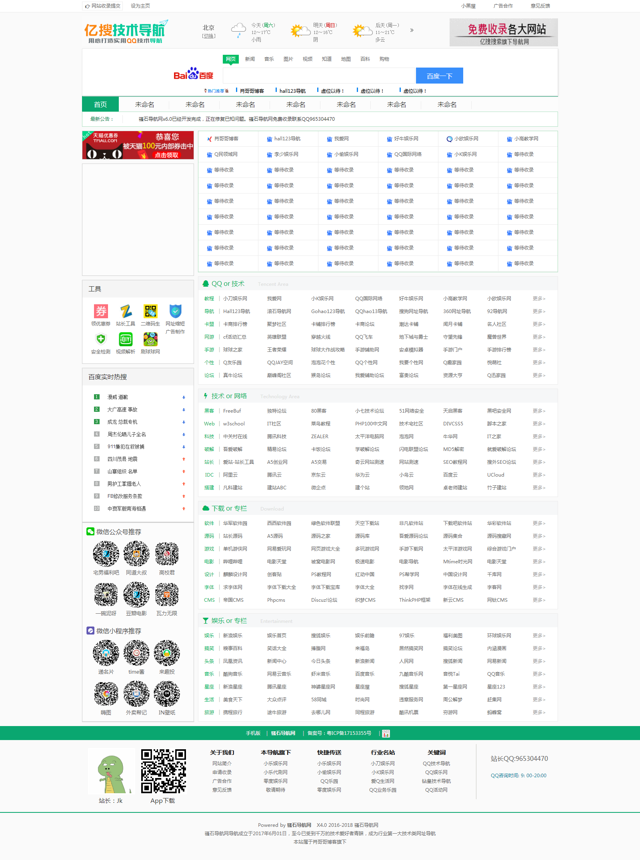Click the dinosaur avatar above 站长 Jk
The height and width of the screenshot is (860, 640).
coord(112,771)
